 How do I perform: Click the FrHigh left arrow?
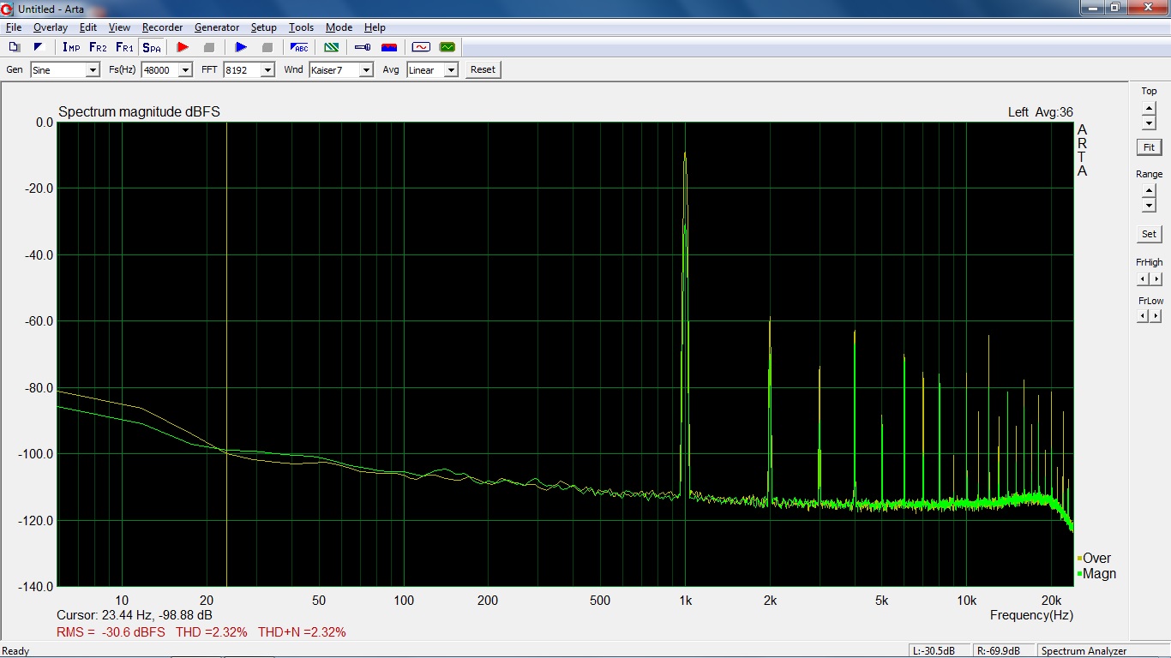pos(1143,279)
